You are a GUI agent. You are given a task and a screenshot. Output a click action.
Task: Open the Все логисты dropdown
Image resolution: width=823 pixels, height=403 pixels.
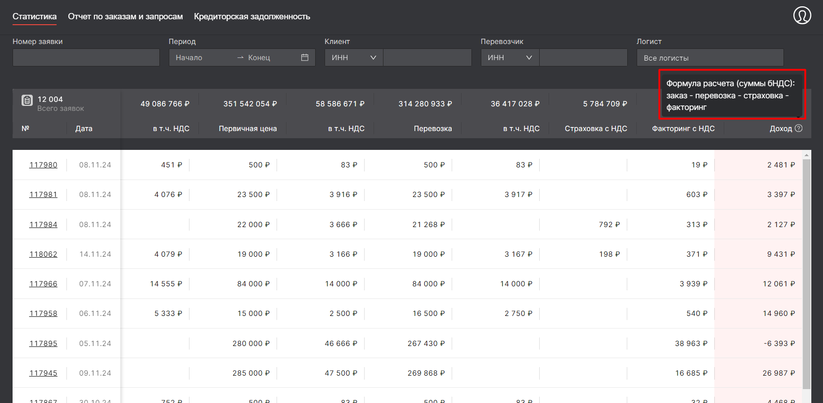[710, 57]
